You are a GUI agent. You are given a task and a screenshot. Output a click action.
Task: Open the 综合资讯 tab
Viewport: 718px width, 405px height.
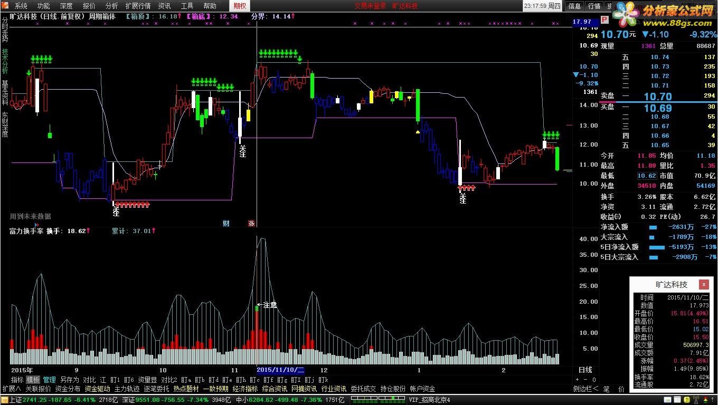point(275,389)
